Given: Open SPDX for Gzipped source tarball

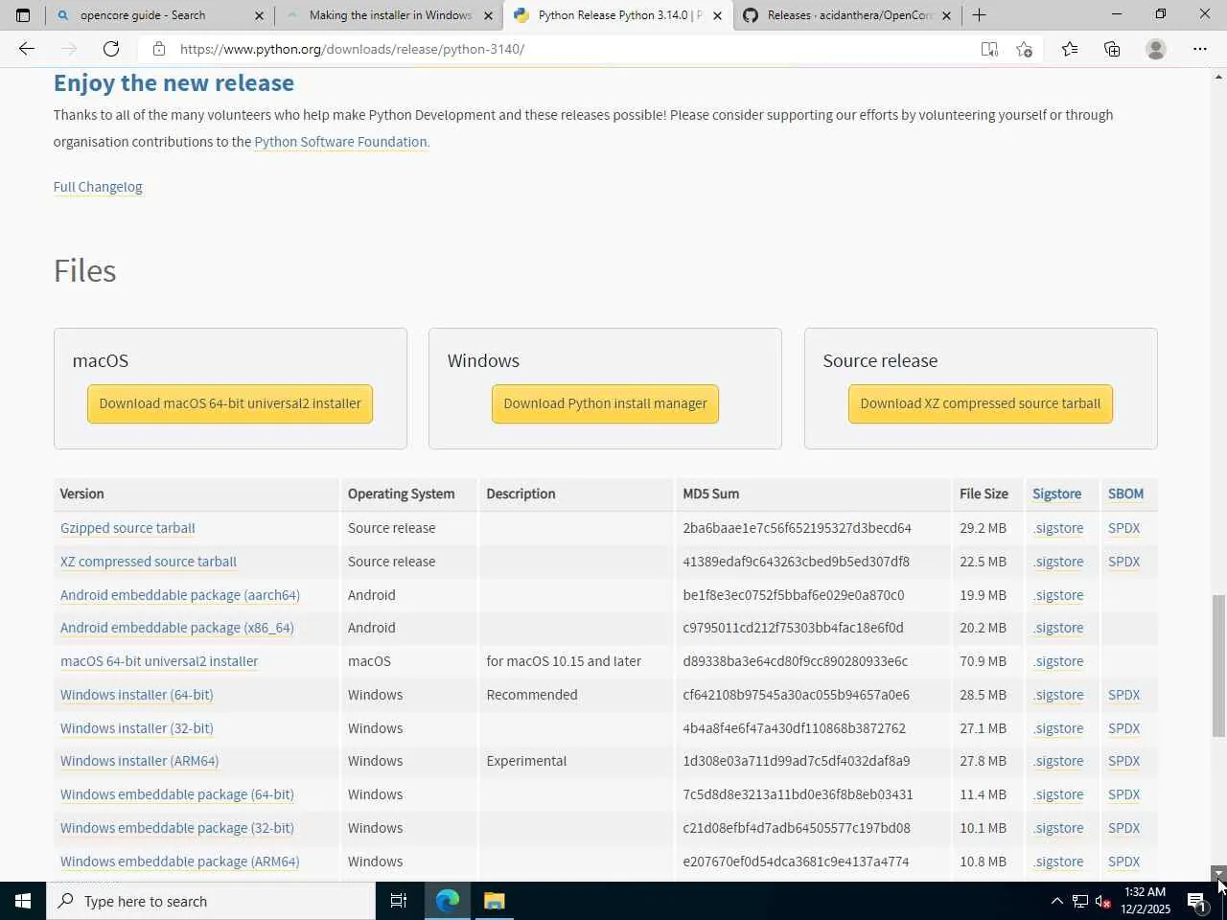Looking at the screenshot, I should (1124, 528).
